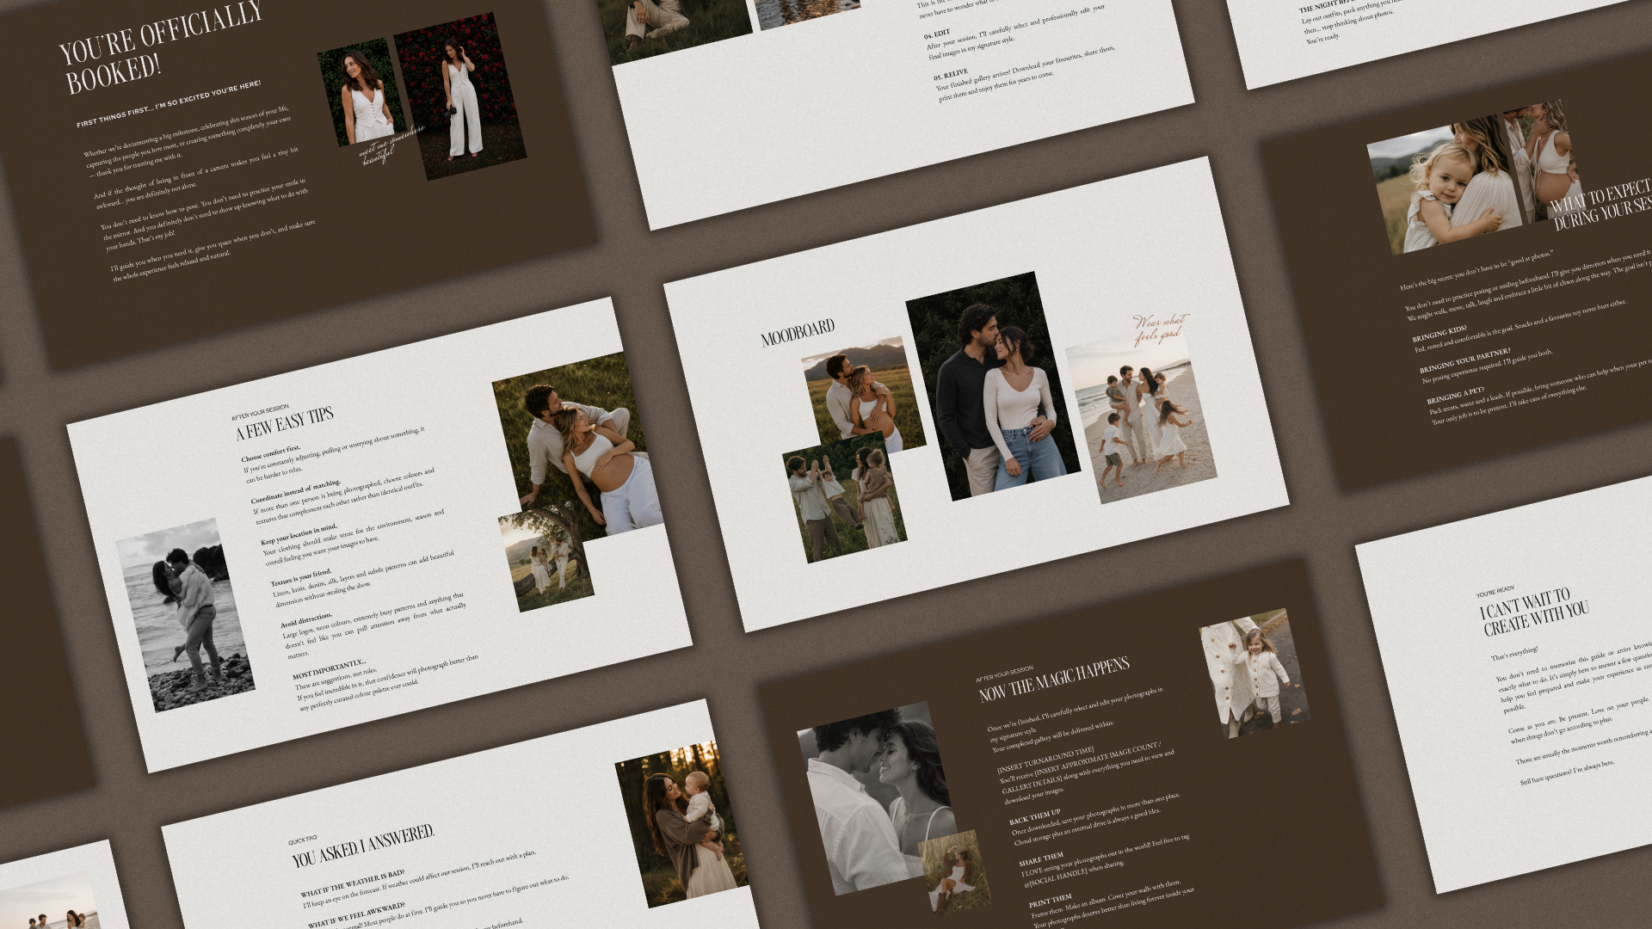Select black-and-white photo of couple kissing on rocks
This screenshot has height=929, width=1652.
click(x=185, y=615)
